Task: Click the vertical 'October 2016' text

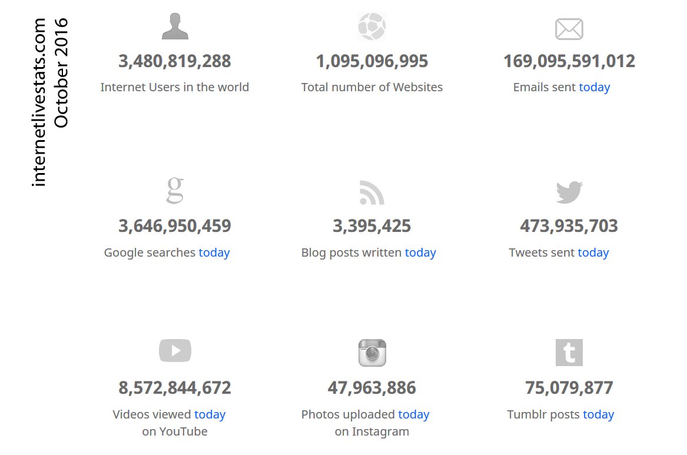Action: coord(61,73)
